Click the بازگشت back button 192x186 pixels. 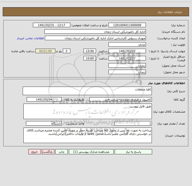click(x=48, y=152)
